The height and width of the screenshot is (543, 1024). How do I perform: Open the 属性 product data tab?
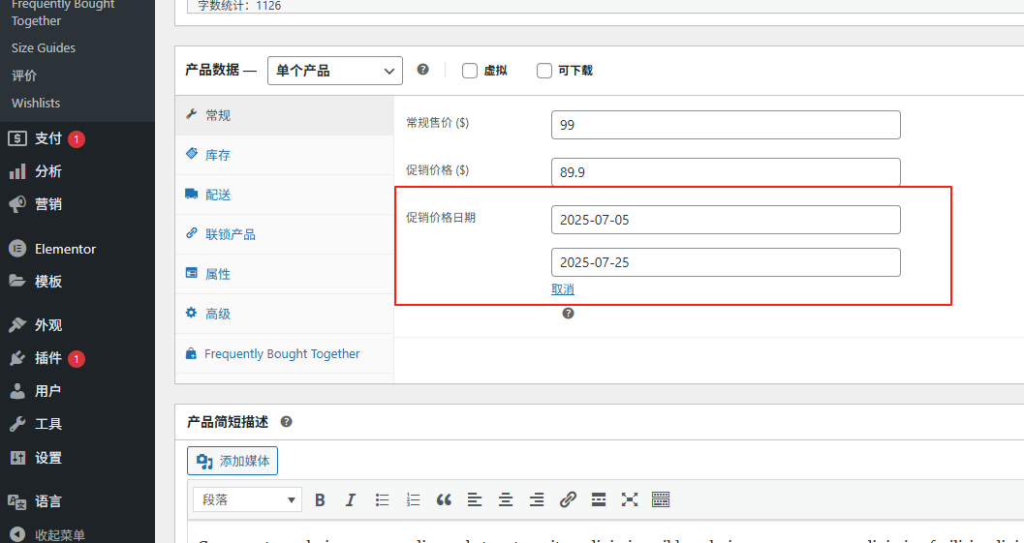(218, 274)
